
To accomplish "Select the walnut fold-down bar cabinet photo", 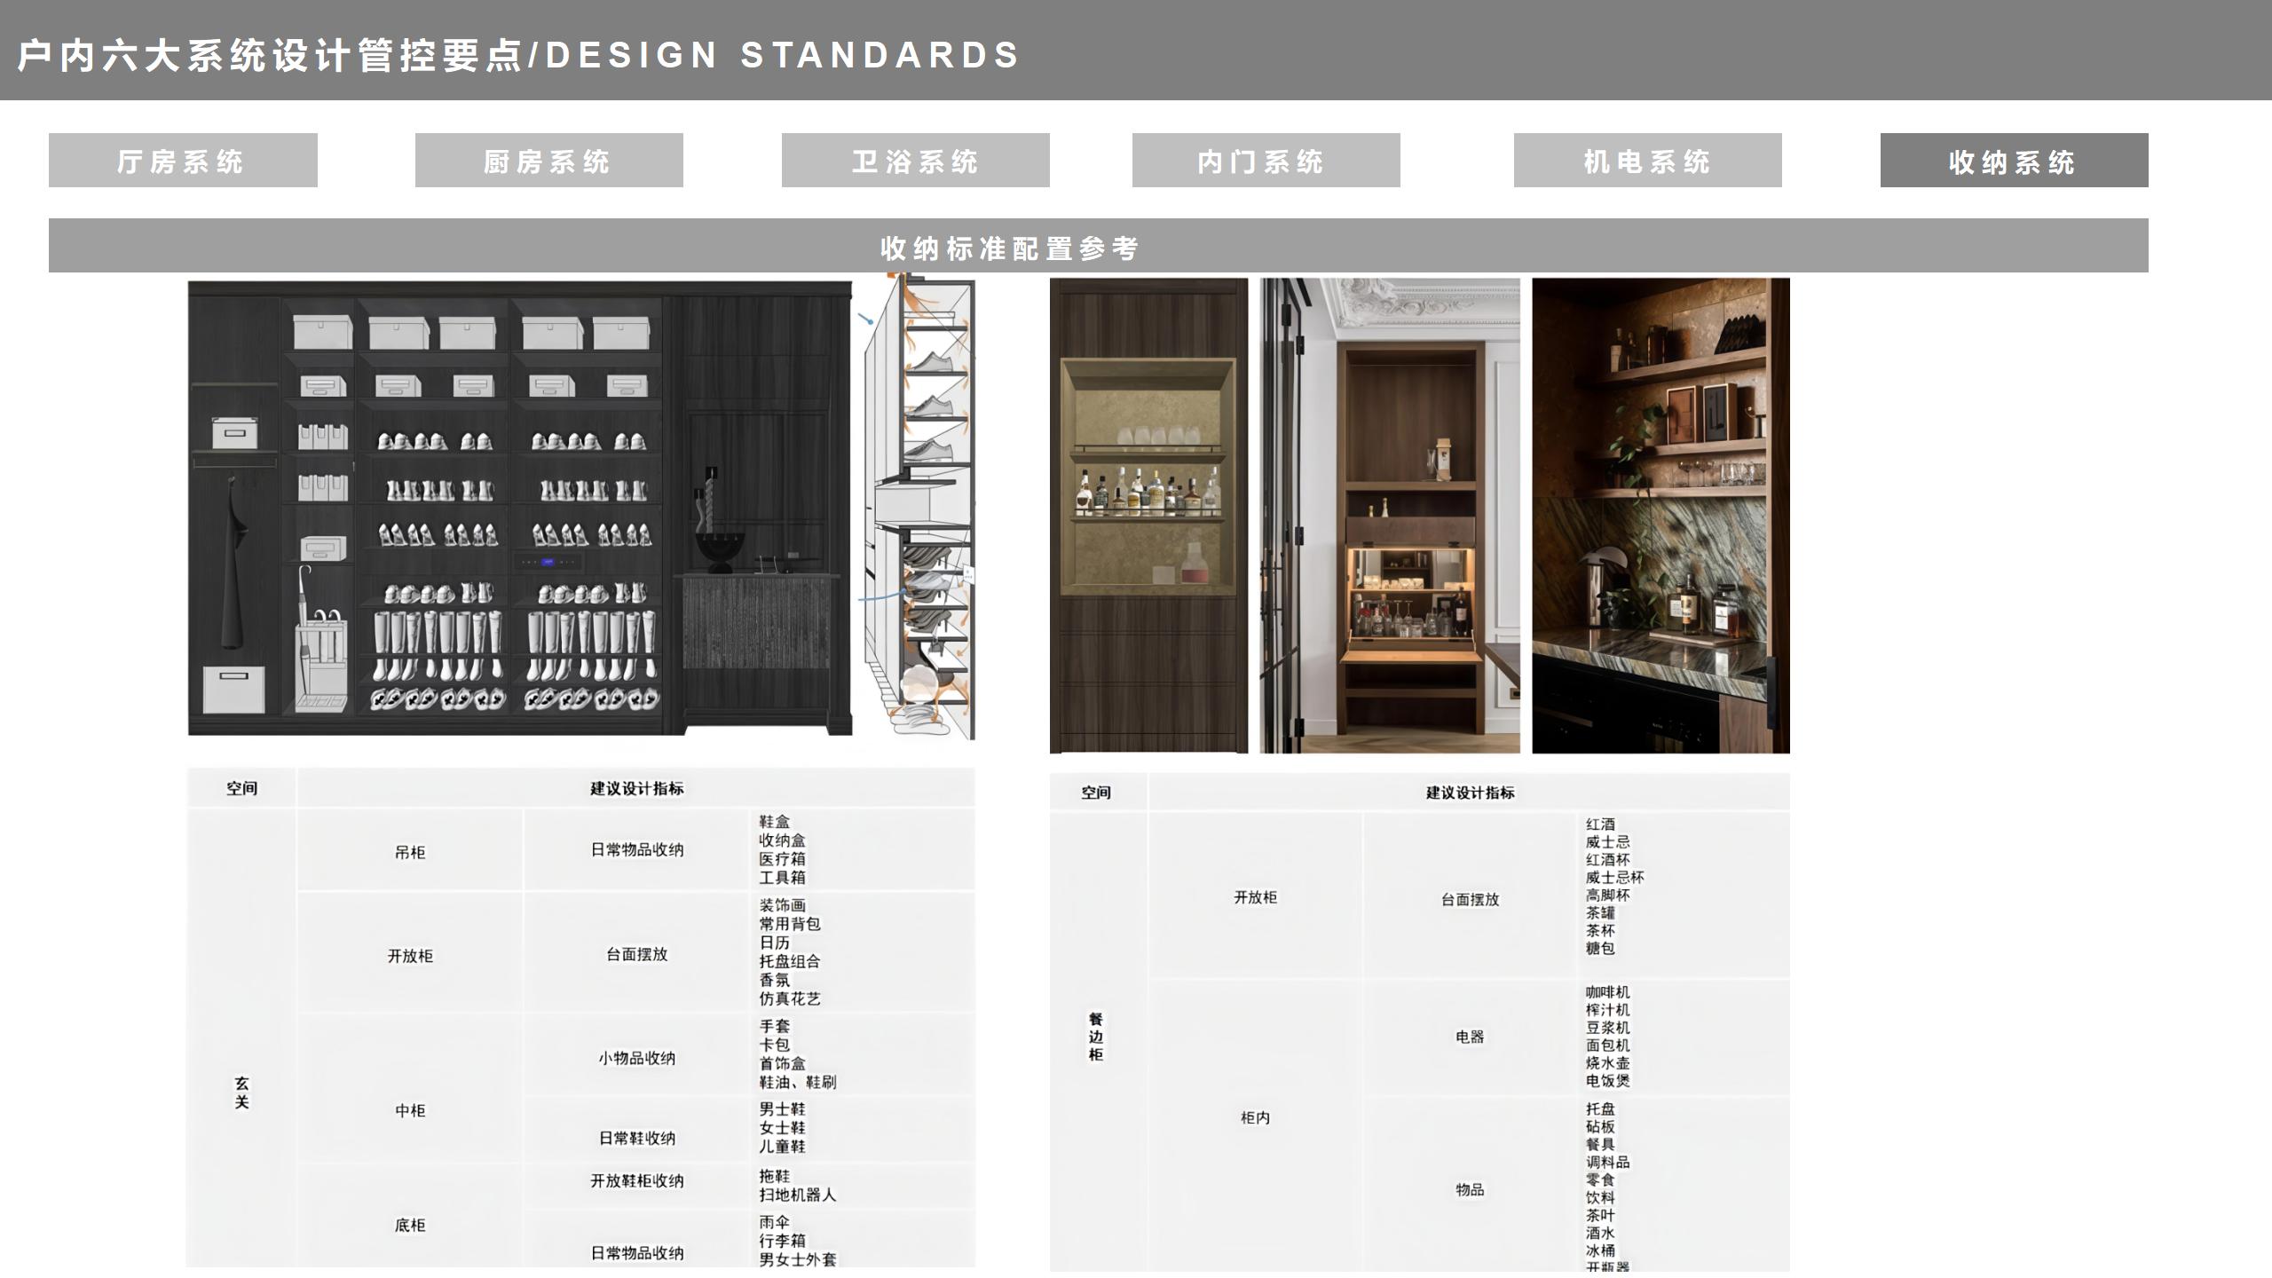I will pos(1390,515).
